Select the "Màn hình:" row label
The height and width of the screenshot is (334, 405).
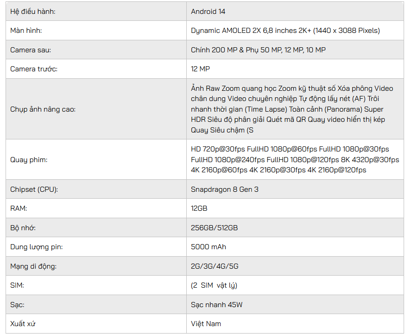click(x=26, y=31)
